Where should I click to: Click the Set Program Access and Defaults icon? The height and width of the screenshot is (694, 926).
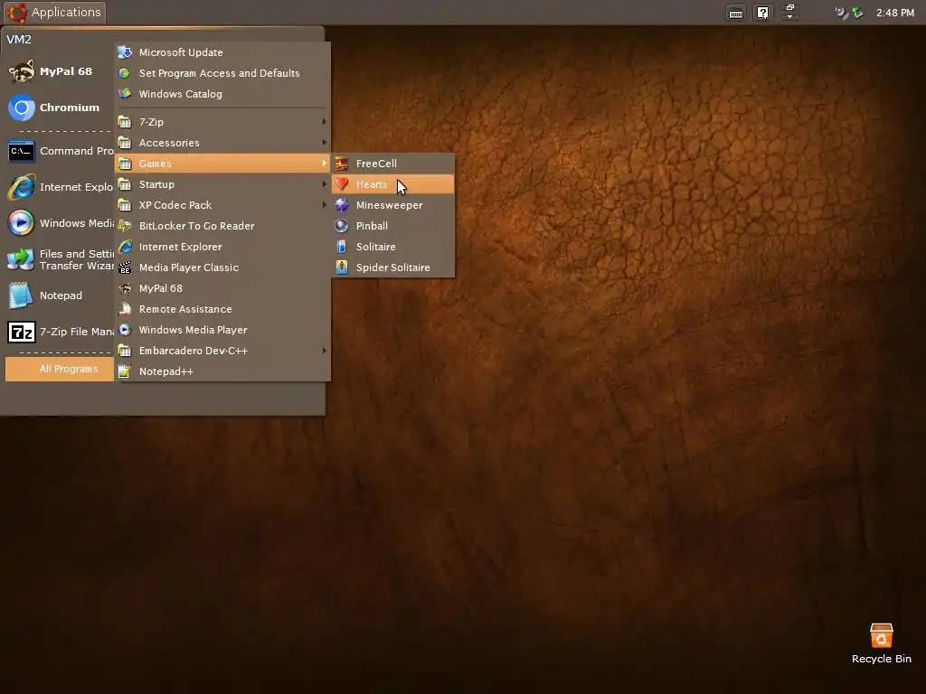click(125, 73)
